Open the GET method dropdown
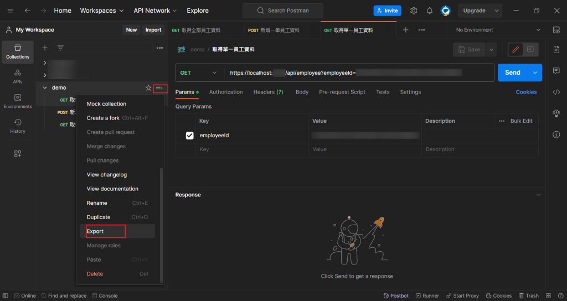Viewport: 567px width, 301px height. tap(199, 72)
